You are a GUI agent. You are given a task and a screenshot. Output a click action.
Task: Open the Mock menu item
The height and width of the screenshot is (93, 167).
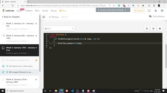pos(37,11)
